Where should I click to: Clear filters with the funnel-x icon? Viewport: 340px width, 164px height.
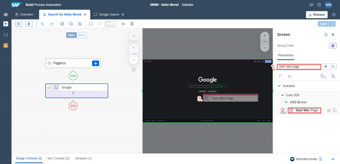tap(333, 76)
